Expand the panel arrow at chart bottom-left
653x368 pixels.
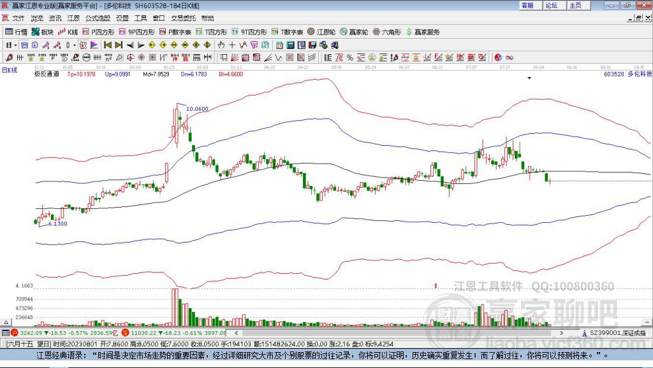tap(6, 322)
